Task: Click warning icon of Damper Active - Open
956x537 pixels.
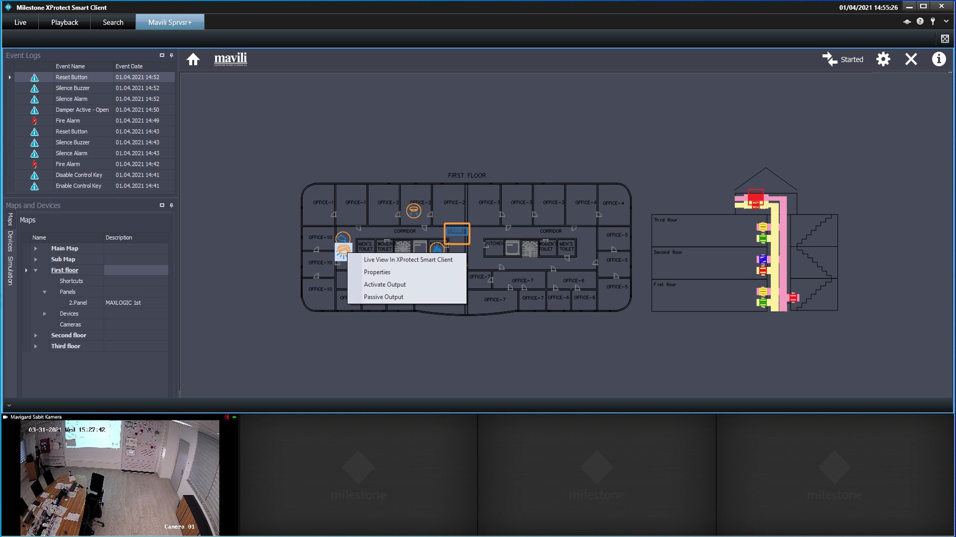Action: (x=34, y=110)
